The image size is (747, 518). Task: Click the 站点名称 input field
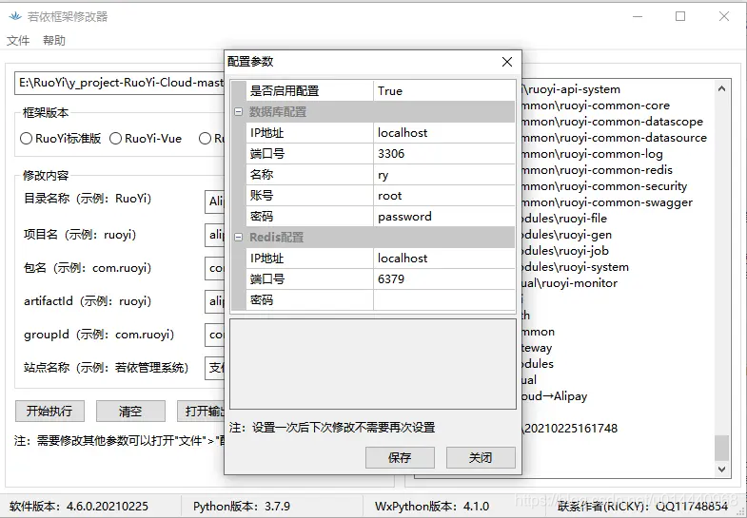(215, 368)
